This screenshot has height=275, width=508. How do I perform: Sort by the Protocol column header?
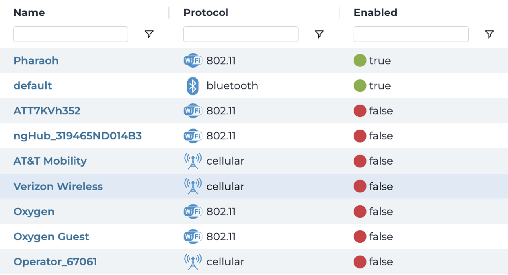click(206, 13)
